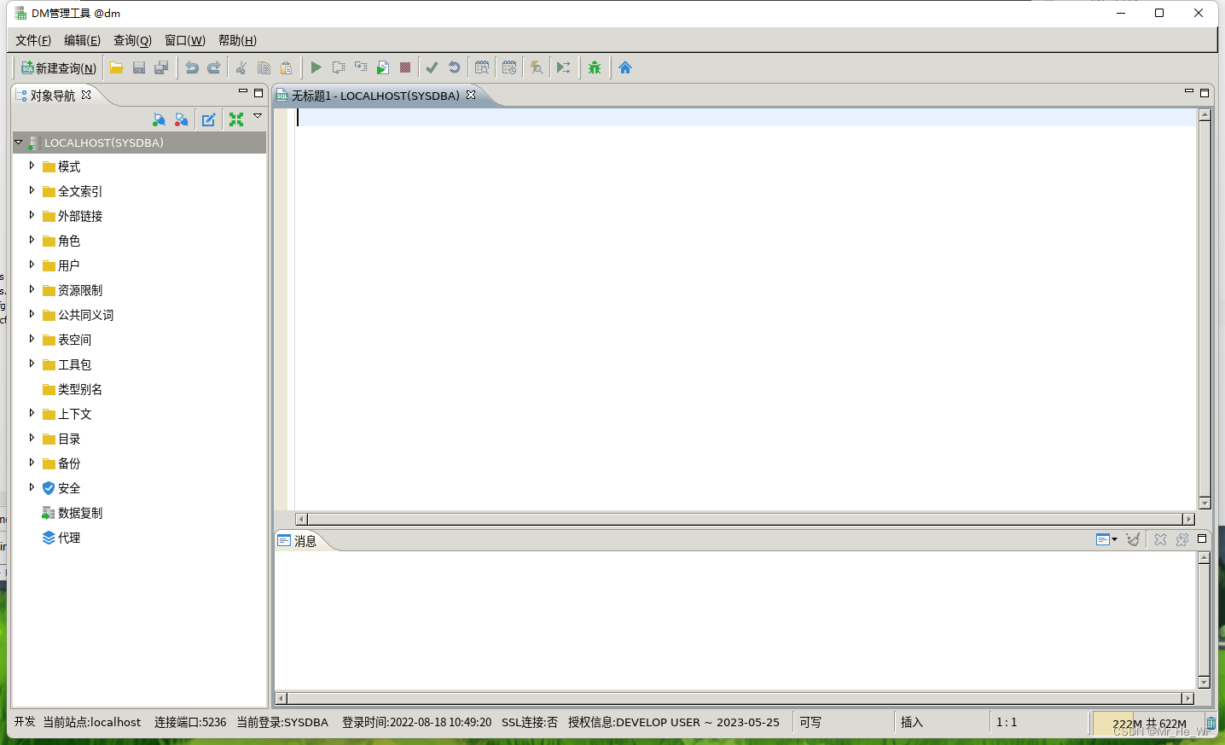This screenshot has width=1225, height=745.
Task: Expand the 全文索引 folder
Action: click(x=32, y=190)
